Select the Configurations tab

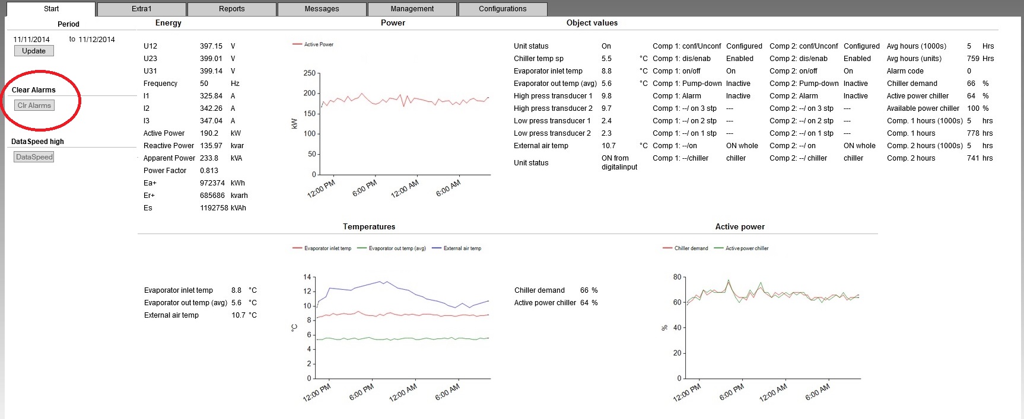click(503, 9)
